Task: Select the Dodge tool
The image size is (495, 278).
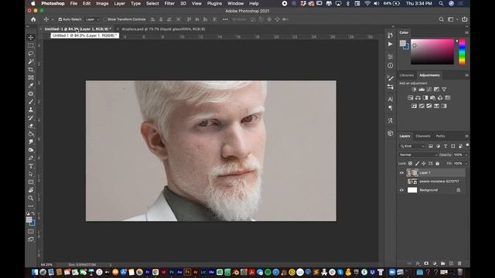Action: click(x=31, y=150)
